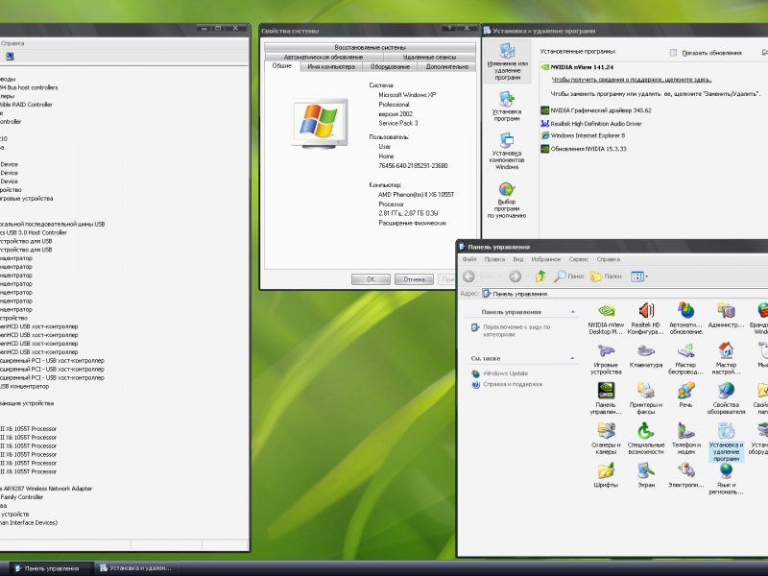Click the NVIDIA nView support information link
This screenshot has height=576, width=768.
coord(632,80)
